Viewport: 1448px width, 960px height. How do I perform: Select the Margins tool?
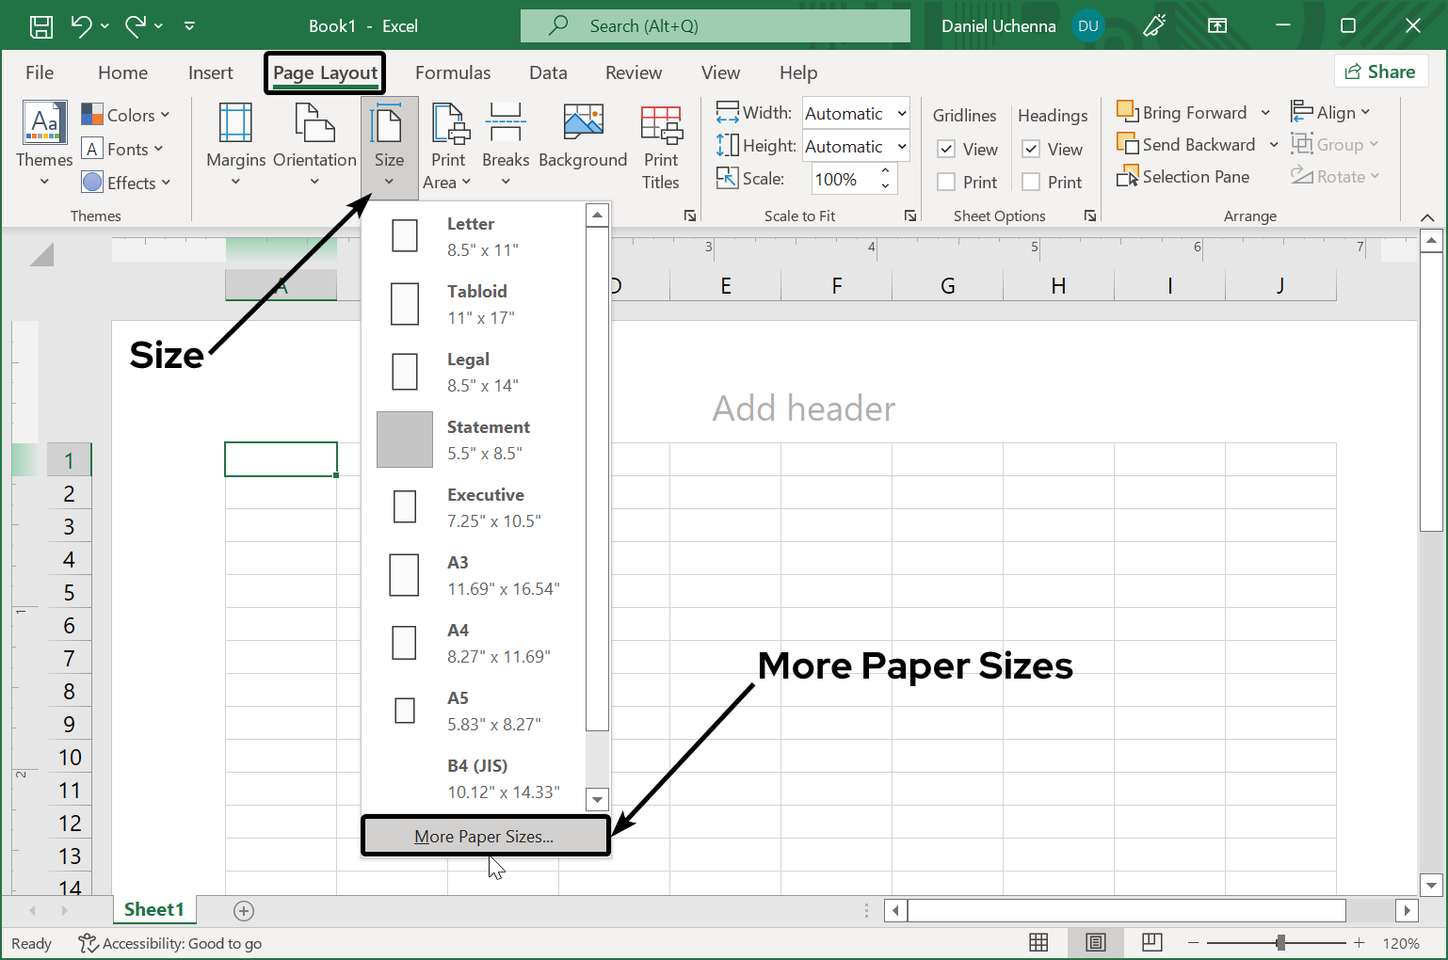coord(234,146)
